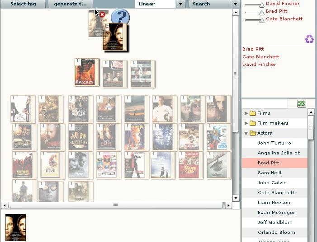Image resolution: width=317 pixels, height=242 pixels.
Task: Click the David Fincher slider label
Action: (x=283, y=4)
